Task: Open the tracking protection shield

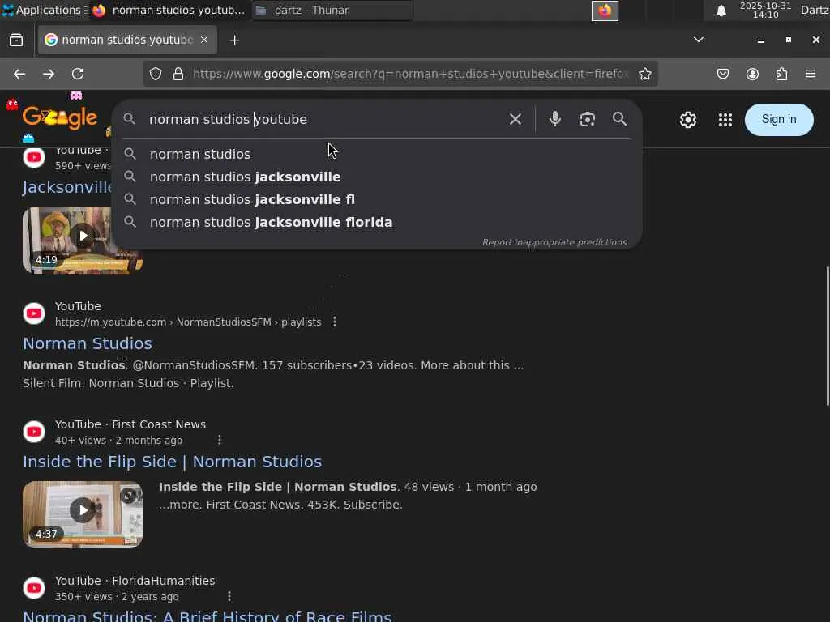Action: (x=155, y=74)
